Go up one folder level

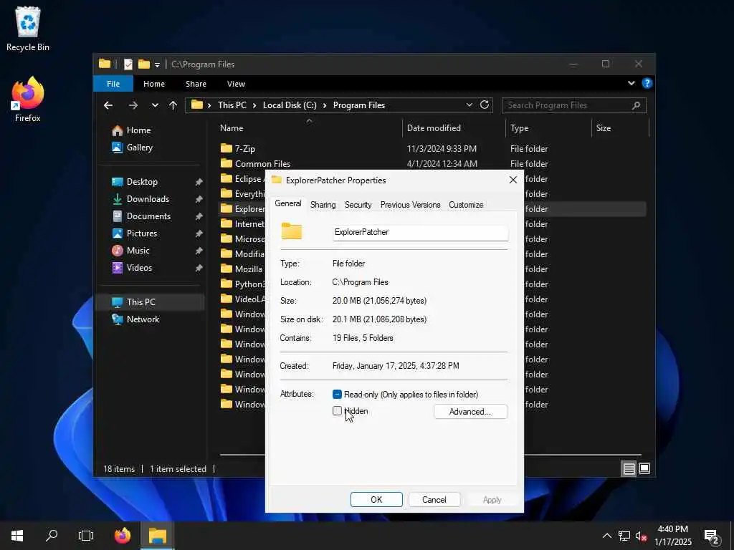[x=173, y=105]
